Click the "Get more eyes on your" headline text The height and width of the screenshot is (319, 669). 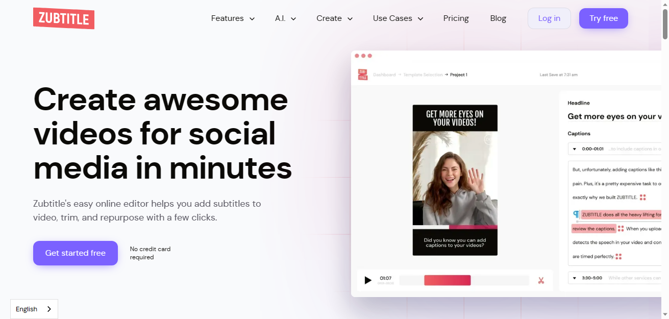614,116
